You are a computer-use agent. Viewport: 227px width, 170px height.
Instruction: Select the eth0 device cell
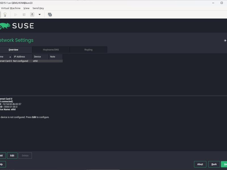tap(35, 61)
